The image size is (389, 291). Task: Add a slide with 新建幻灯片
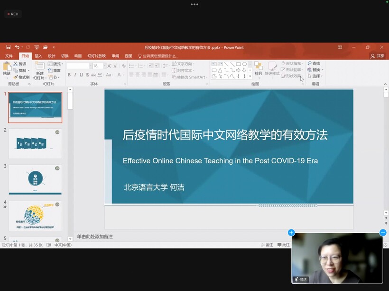pos(40,71)
